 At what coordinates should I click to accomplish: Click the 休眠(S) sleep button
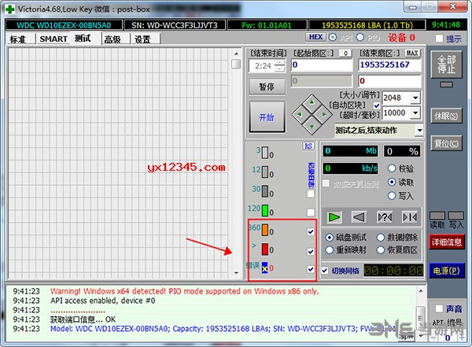(446, 116)
